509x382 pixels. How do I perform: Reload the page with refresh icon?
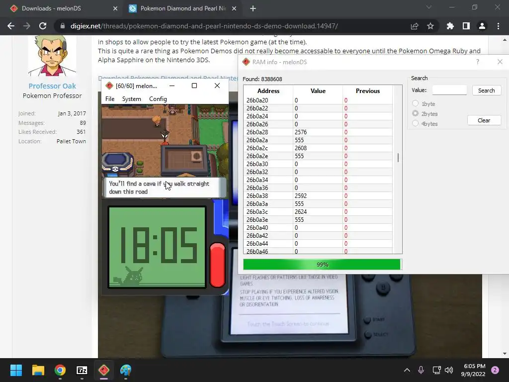coord(43,26)
